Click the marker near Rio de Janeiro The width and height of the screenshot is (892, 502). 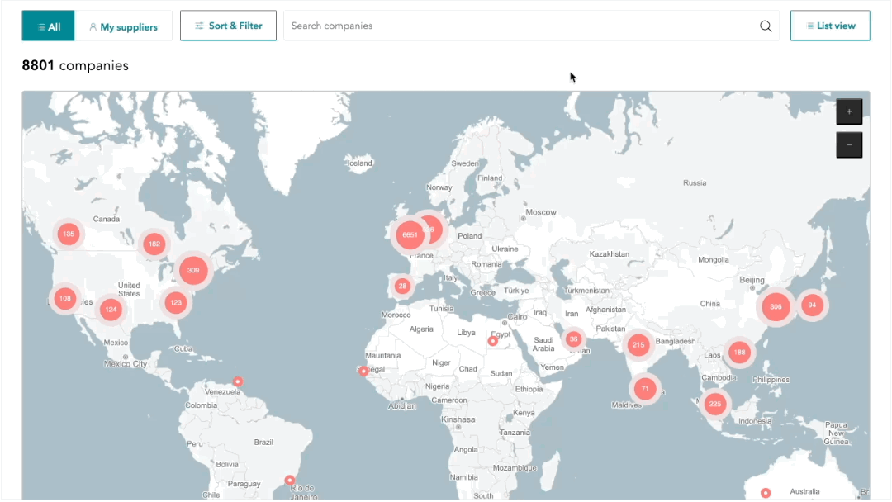click(290, 481)
